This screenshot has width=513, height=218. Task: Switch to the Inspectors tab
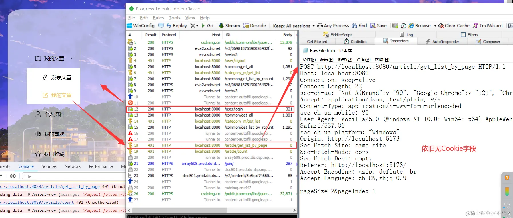coord(396,41)
